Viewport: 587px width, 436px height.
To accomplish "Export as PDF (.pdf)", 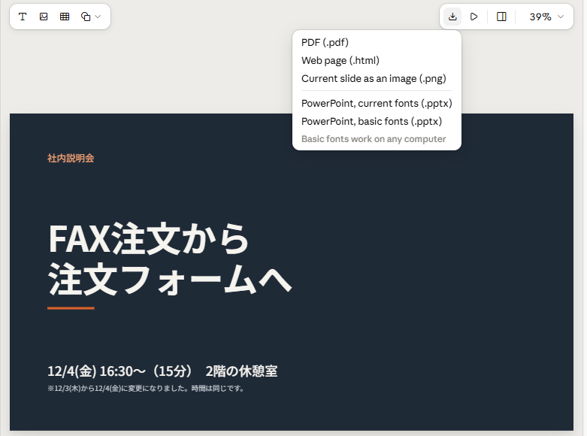I will 377,42.
